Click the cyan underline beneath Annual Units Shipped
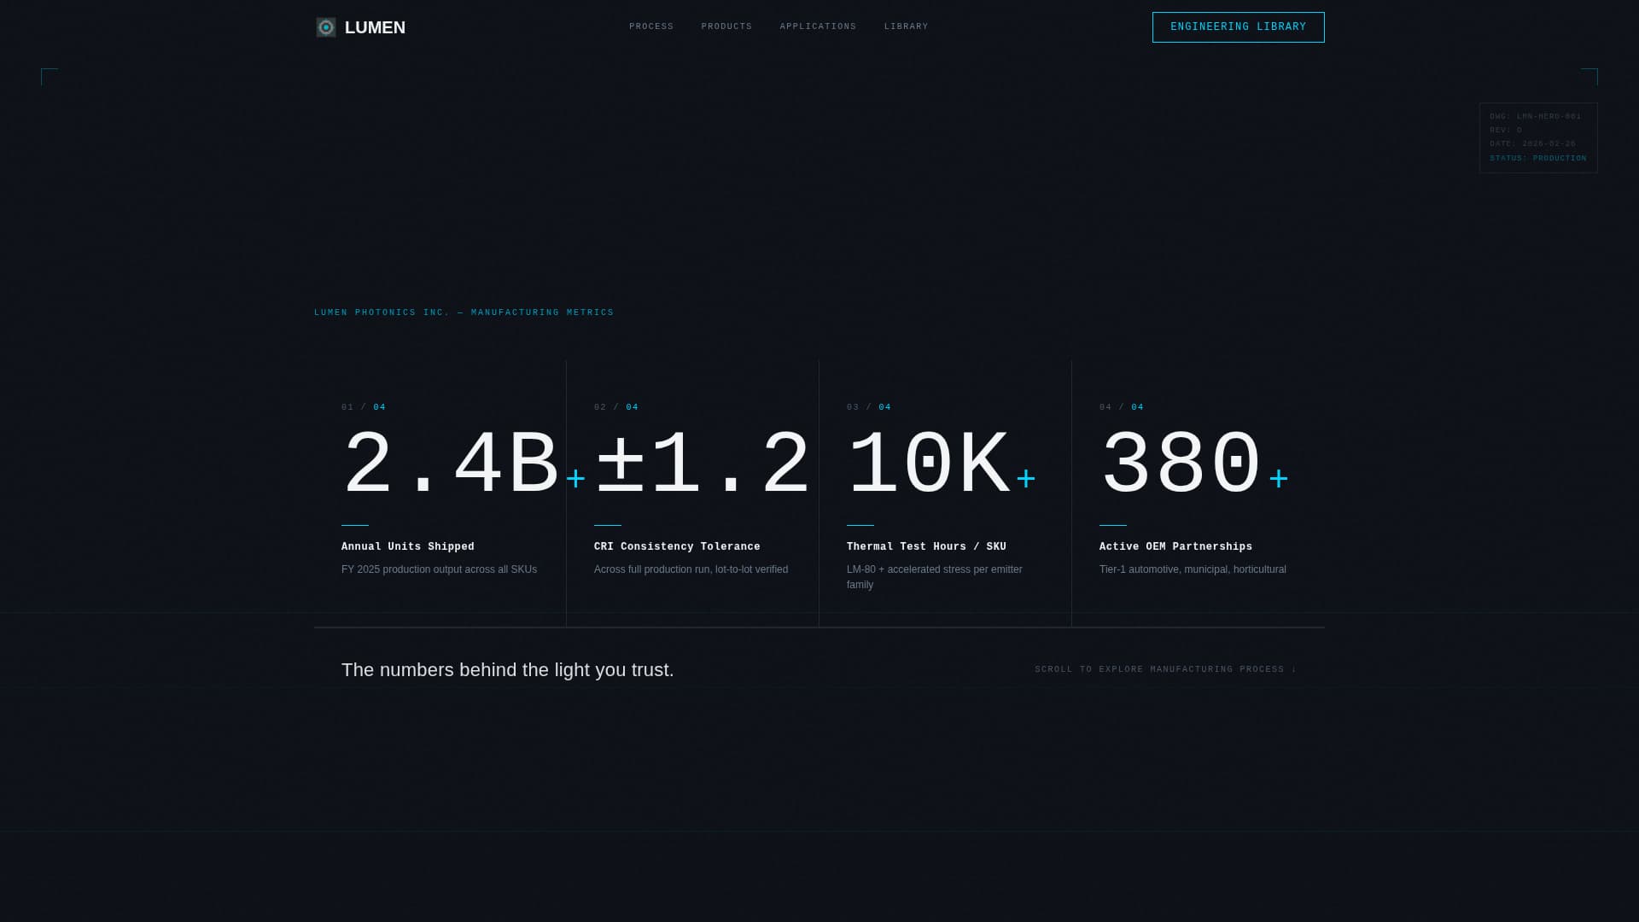Image resolution: width=1639 pixels, height=922 pixels. [x=354, y=526]
